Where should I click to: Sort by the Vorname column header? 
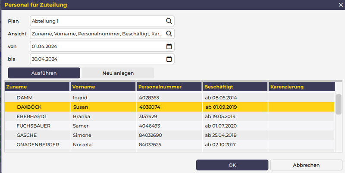103,87
